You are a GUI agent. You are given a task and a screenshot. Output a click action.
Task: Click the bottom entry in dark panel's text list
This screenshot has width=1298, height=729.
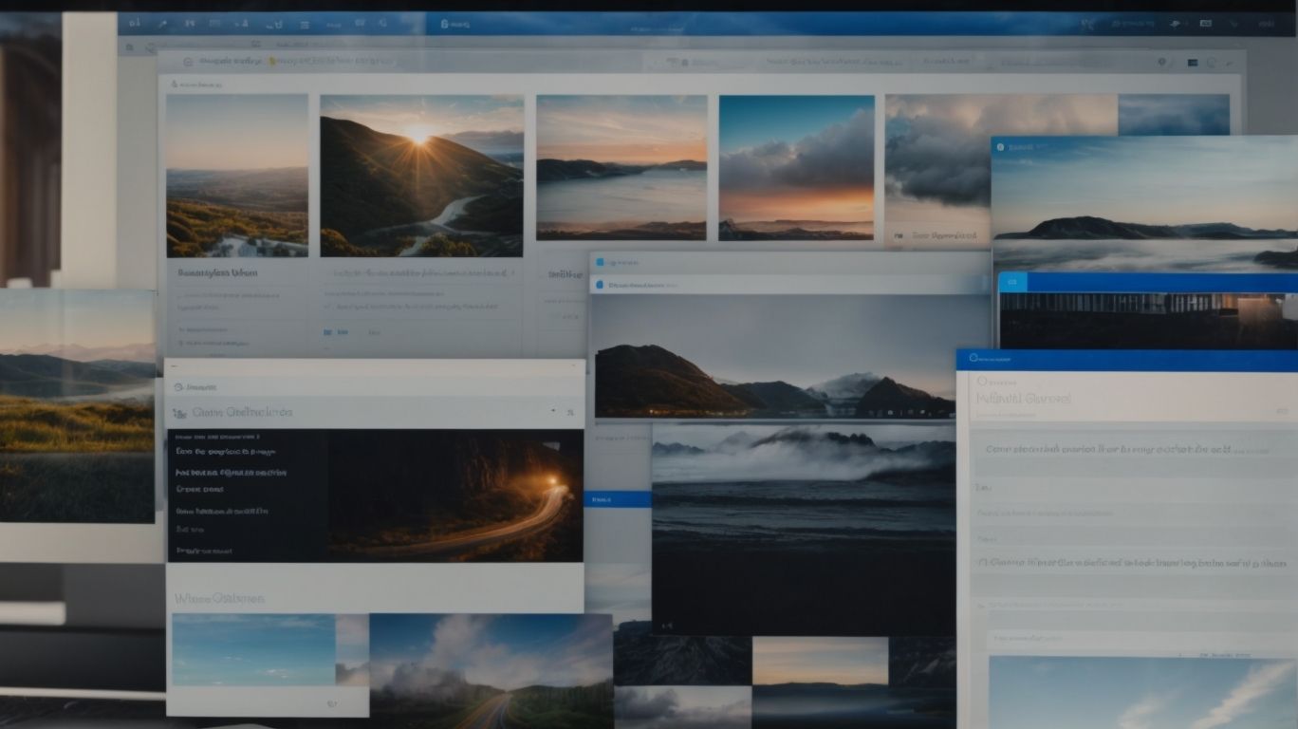point(204,551)
